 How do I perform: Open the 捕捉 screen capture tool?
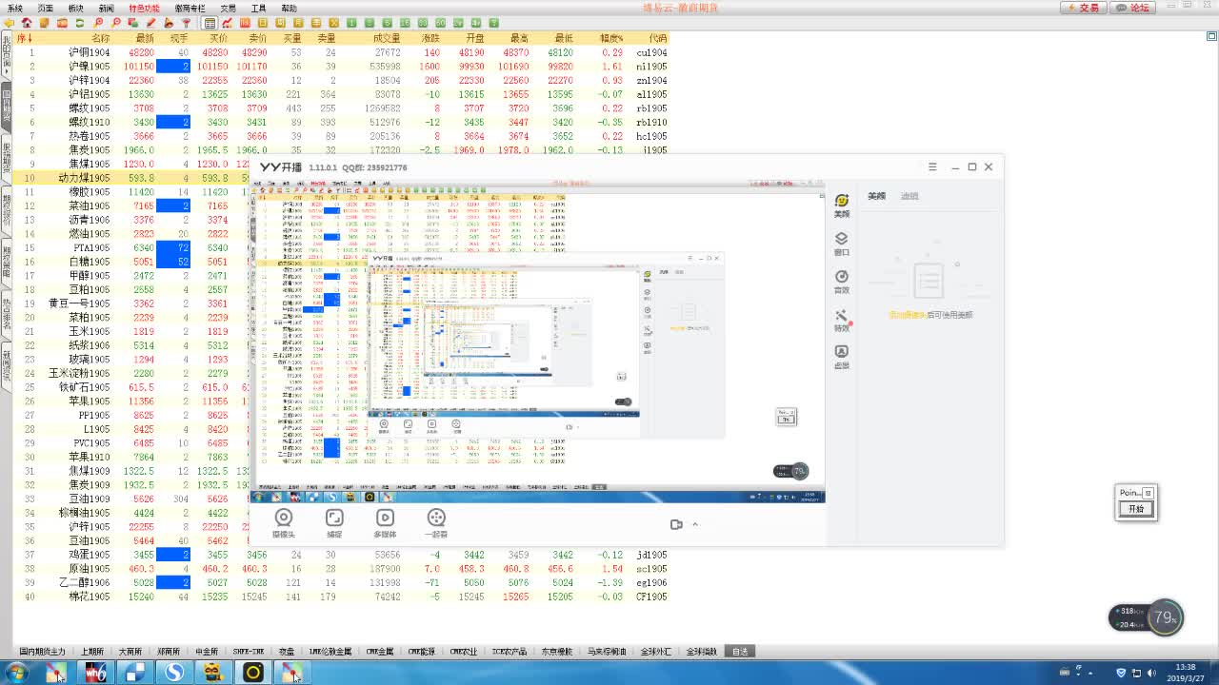pos(334,523)
